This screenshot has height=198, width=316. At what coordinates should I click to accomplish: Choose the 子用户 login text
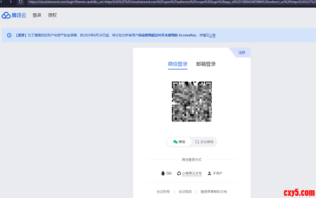[x=217, y=173]
